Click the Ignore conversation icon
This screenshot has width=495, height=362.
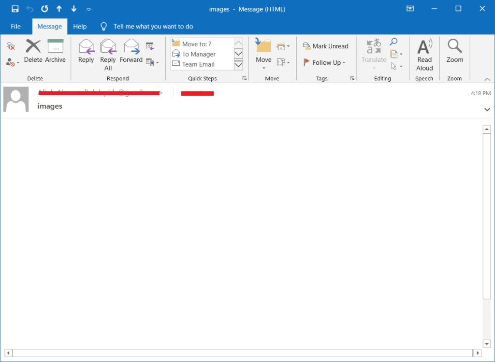[x=11, y=46]
